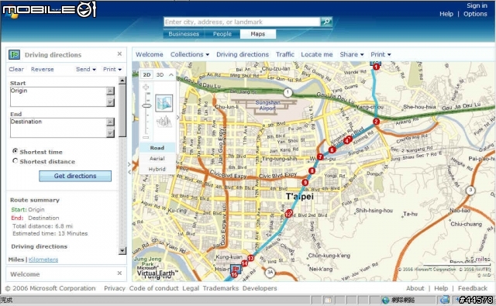This screenshot has width=496, height=306.
Task: Click highway shield 1 on the map
Action: [x=288, y=93]
